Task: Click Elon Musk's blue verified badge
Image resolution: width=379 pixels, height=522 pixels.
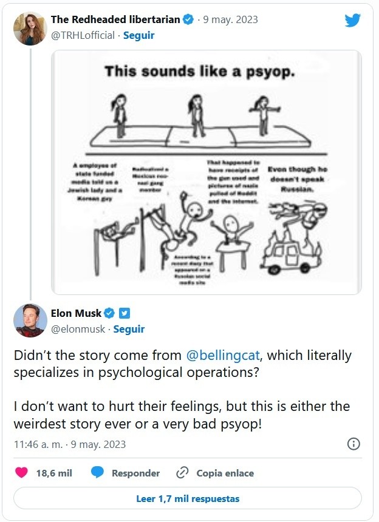Action: coord(109,313)
